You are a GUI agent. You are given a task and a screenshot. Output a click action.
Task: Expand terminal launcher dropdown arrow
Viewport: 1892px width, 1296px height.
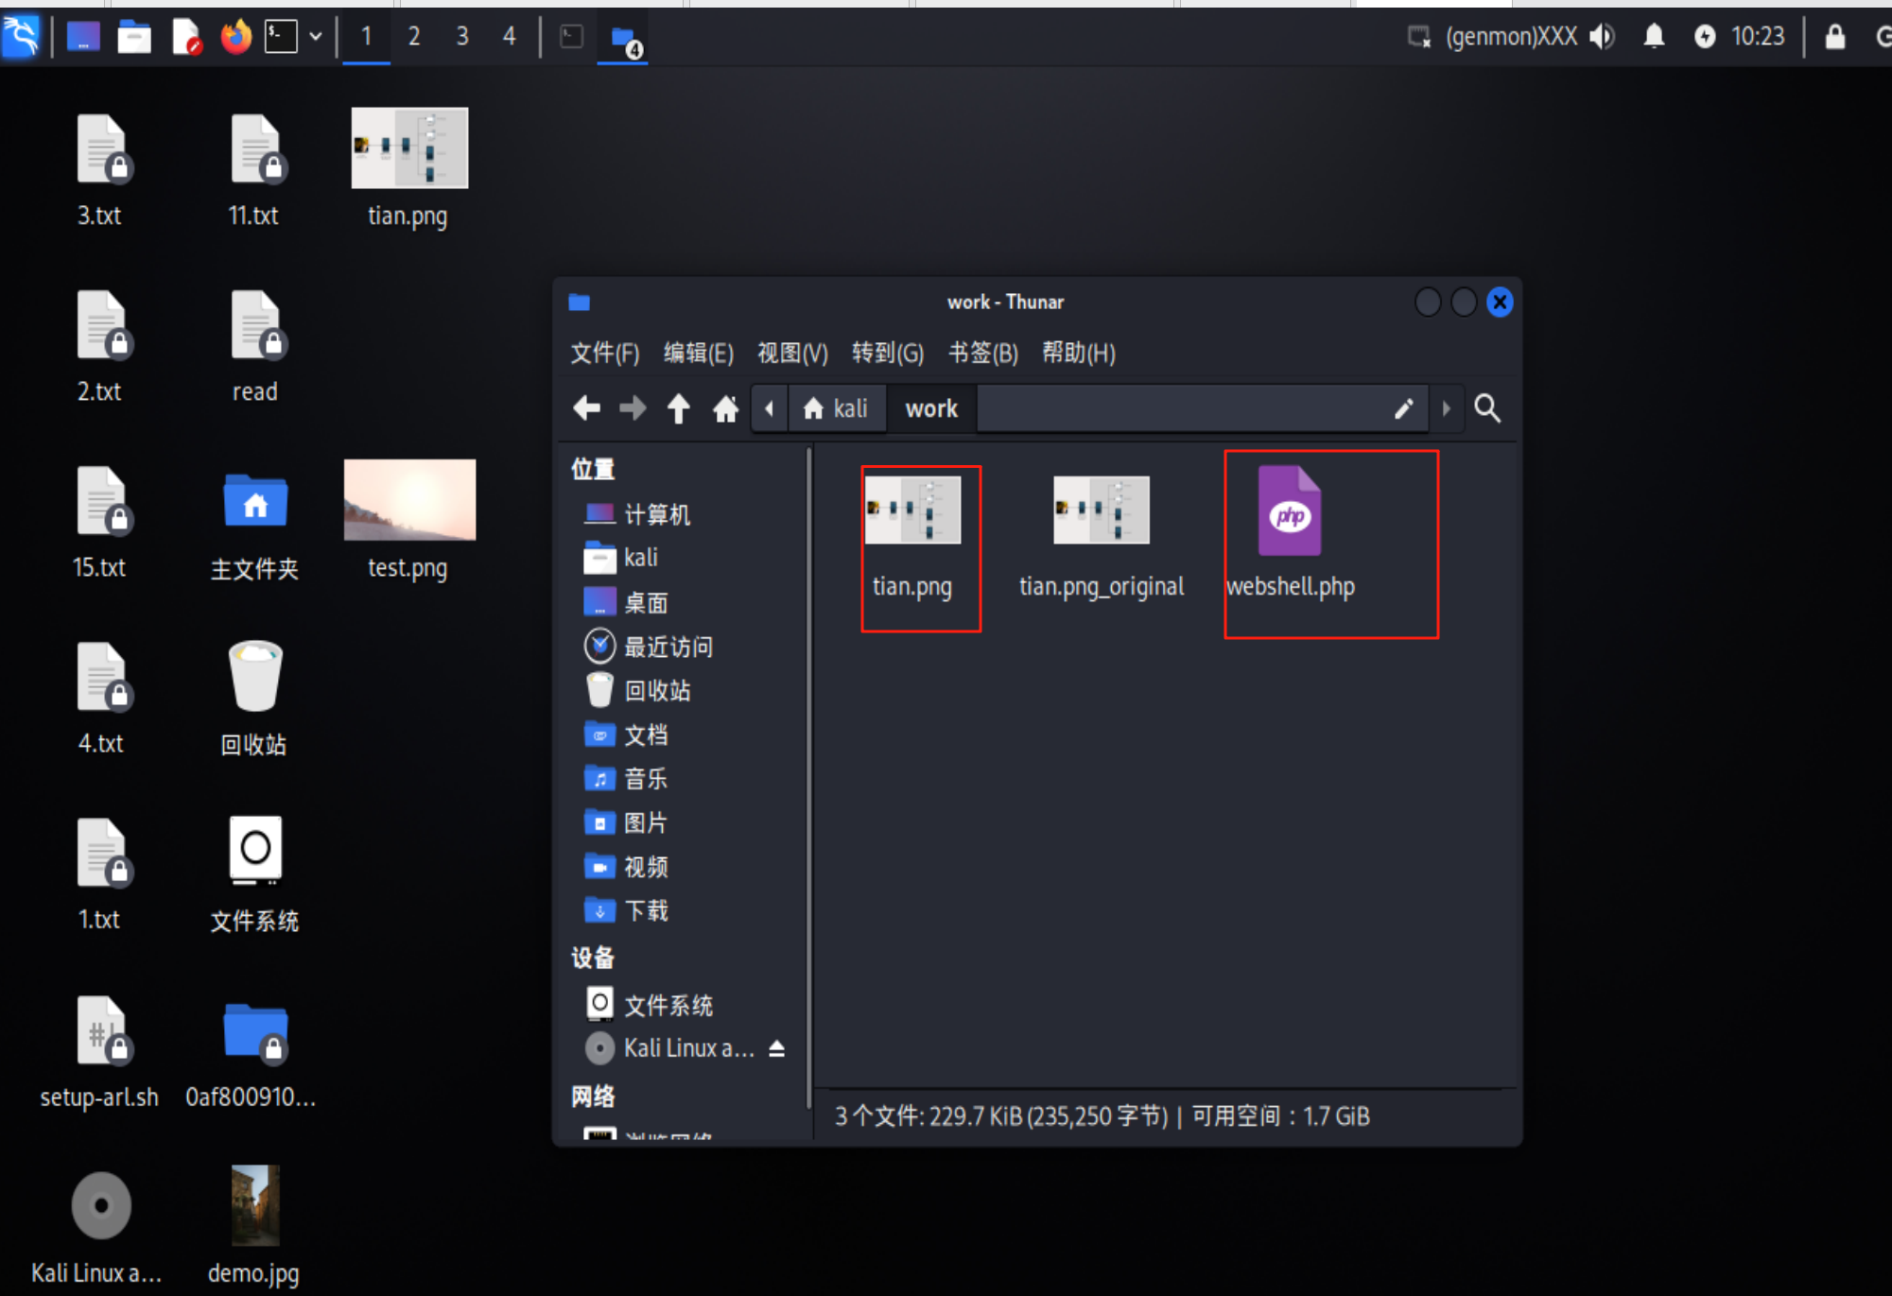(316, 37)
